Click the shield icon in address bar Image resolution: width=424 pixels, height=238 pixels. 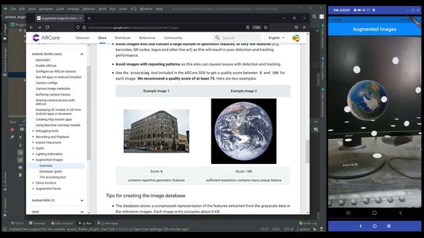pyautogui.click(x=78, y=28)
